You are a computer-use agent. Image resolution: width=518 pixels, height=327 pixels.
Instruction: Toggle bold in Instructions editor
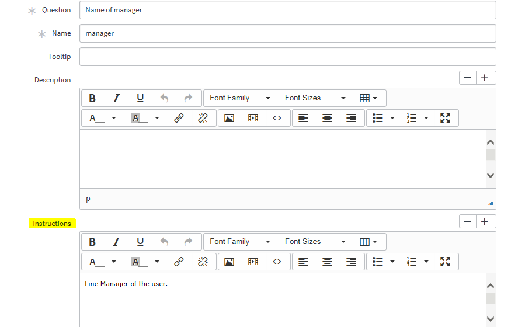point(92,242)
